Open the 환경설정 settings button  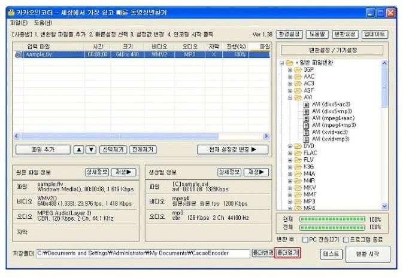click(x=289, y=34)
